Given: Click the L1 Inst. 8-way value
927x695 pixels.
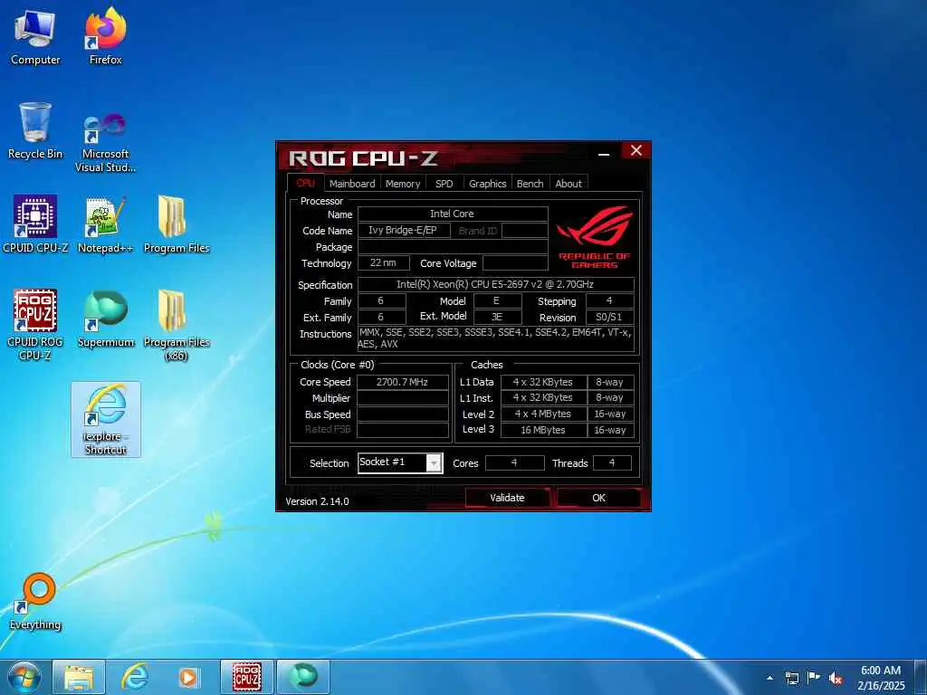Looking at the screenshot, I should [x=611, y=398].
